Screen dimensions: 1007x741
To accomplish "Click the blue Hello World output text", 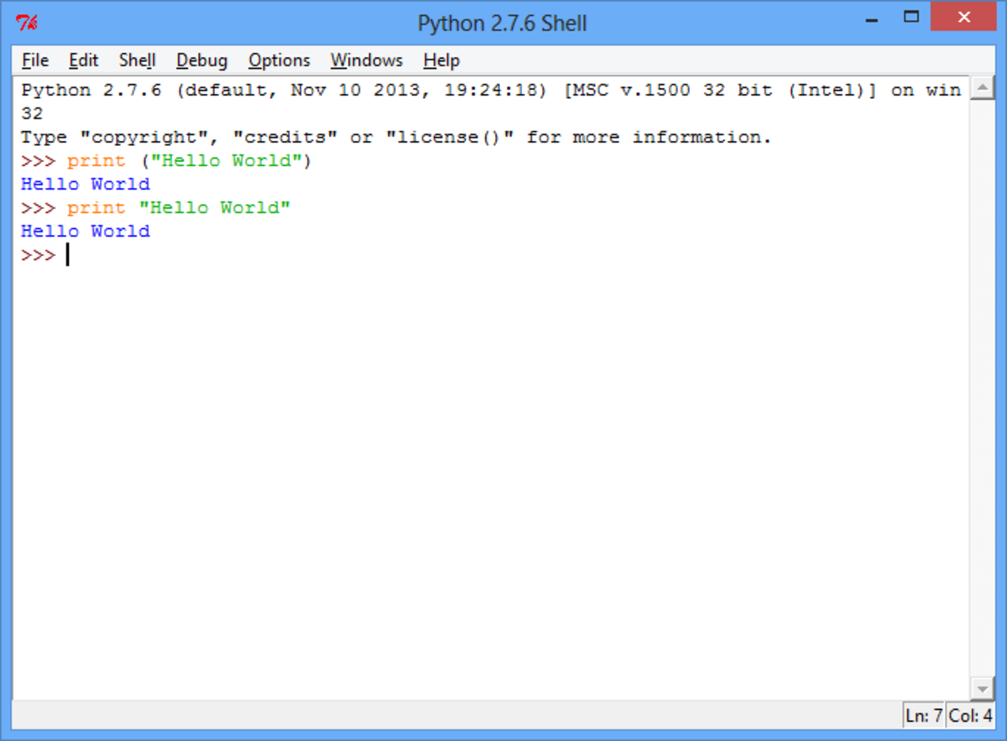I will point(85,184).
